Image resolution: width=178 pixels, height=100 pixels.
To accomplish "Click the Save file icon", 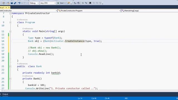I will click(12, 3).
